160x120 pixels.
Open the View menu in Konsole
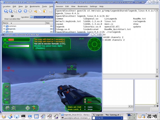pyautogui.click(x=73, y=6)
